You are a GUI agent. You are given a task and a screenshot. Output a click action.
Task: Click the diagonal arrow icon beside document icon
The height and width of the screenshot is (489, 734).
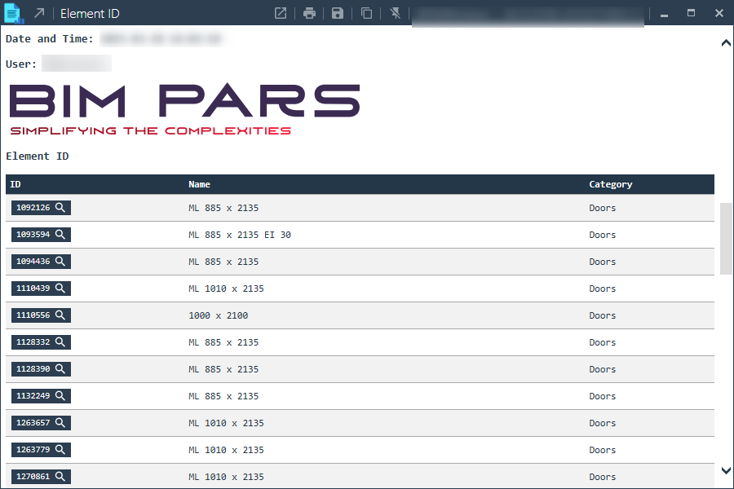[x=39, y=13]
